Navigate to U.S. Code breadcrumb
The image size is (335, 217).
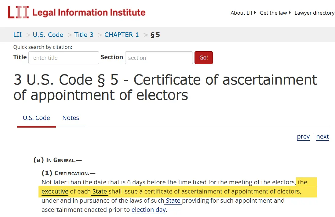click(48, 35)
